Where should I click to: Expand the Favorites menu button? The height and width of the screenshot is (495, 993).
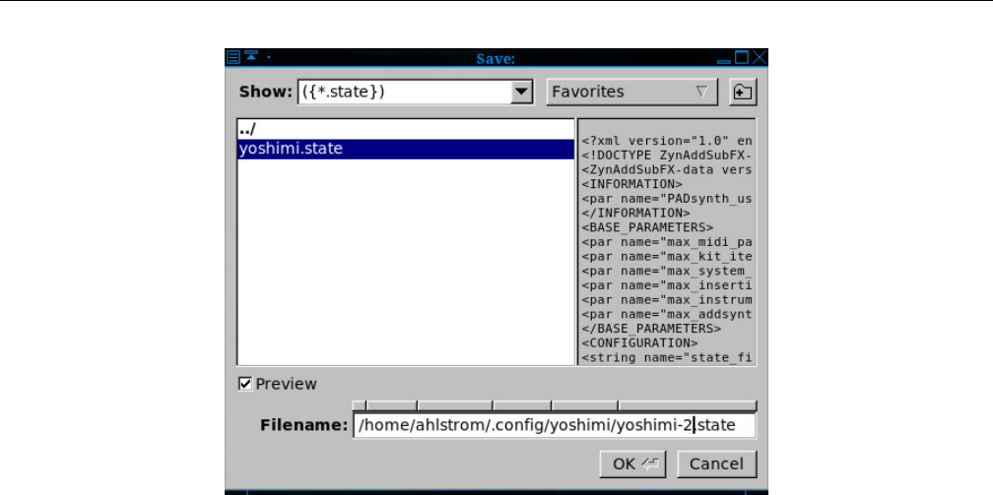pyautogui.click(x=631, y=93)
